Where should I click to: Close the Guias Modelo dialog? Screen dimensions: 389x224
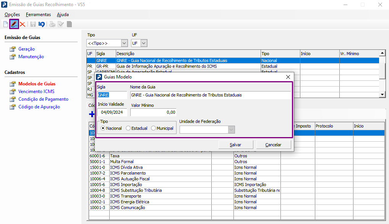(288, 77)
